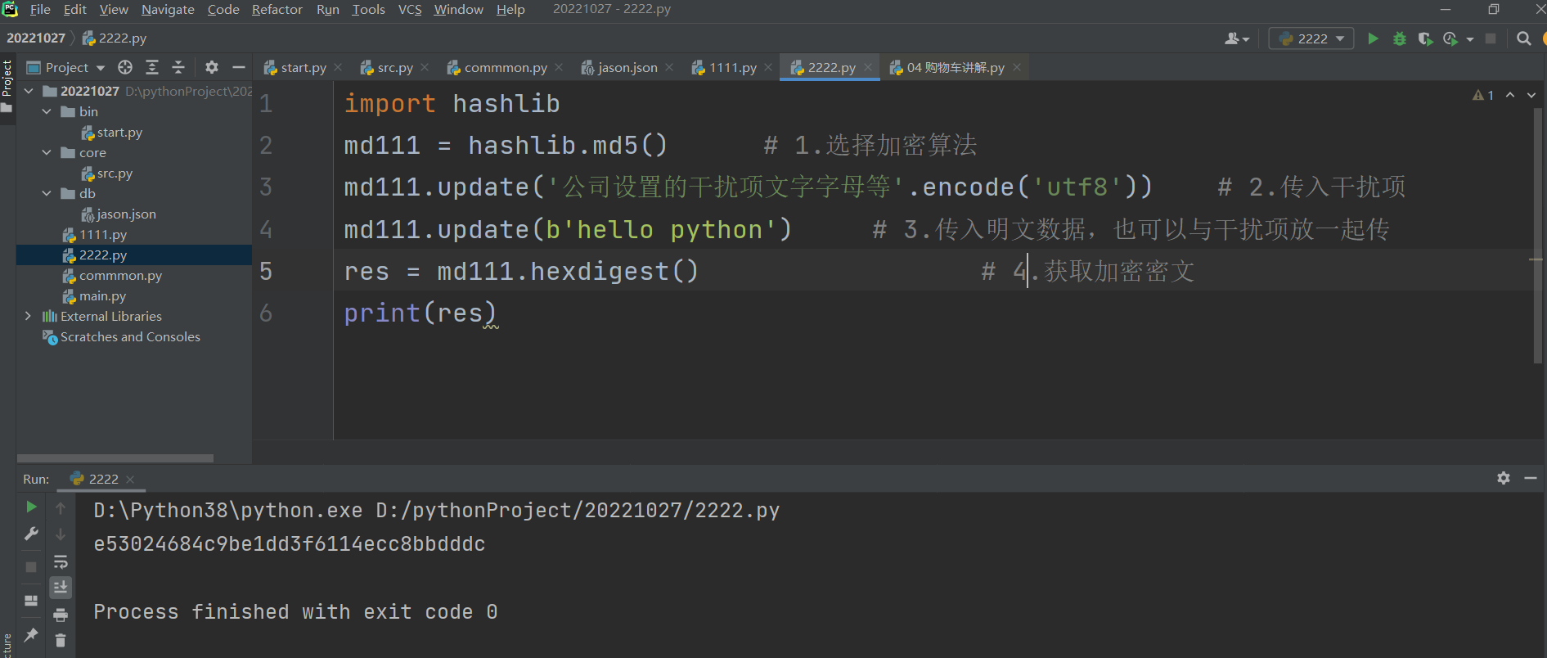Image resolution: width=1547 pixels, height=658 pixels.
Task: Open Project panel gear options
Action: (212, 67)
